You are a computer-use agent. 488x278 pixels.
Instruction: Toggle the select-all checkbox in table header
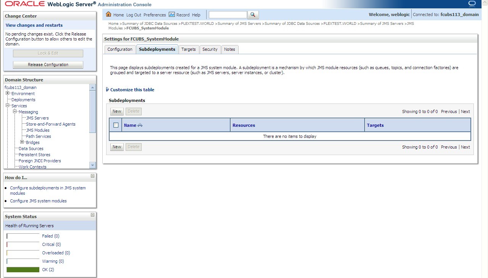[116, 125]
